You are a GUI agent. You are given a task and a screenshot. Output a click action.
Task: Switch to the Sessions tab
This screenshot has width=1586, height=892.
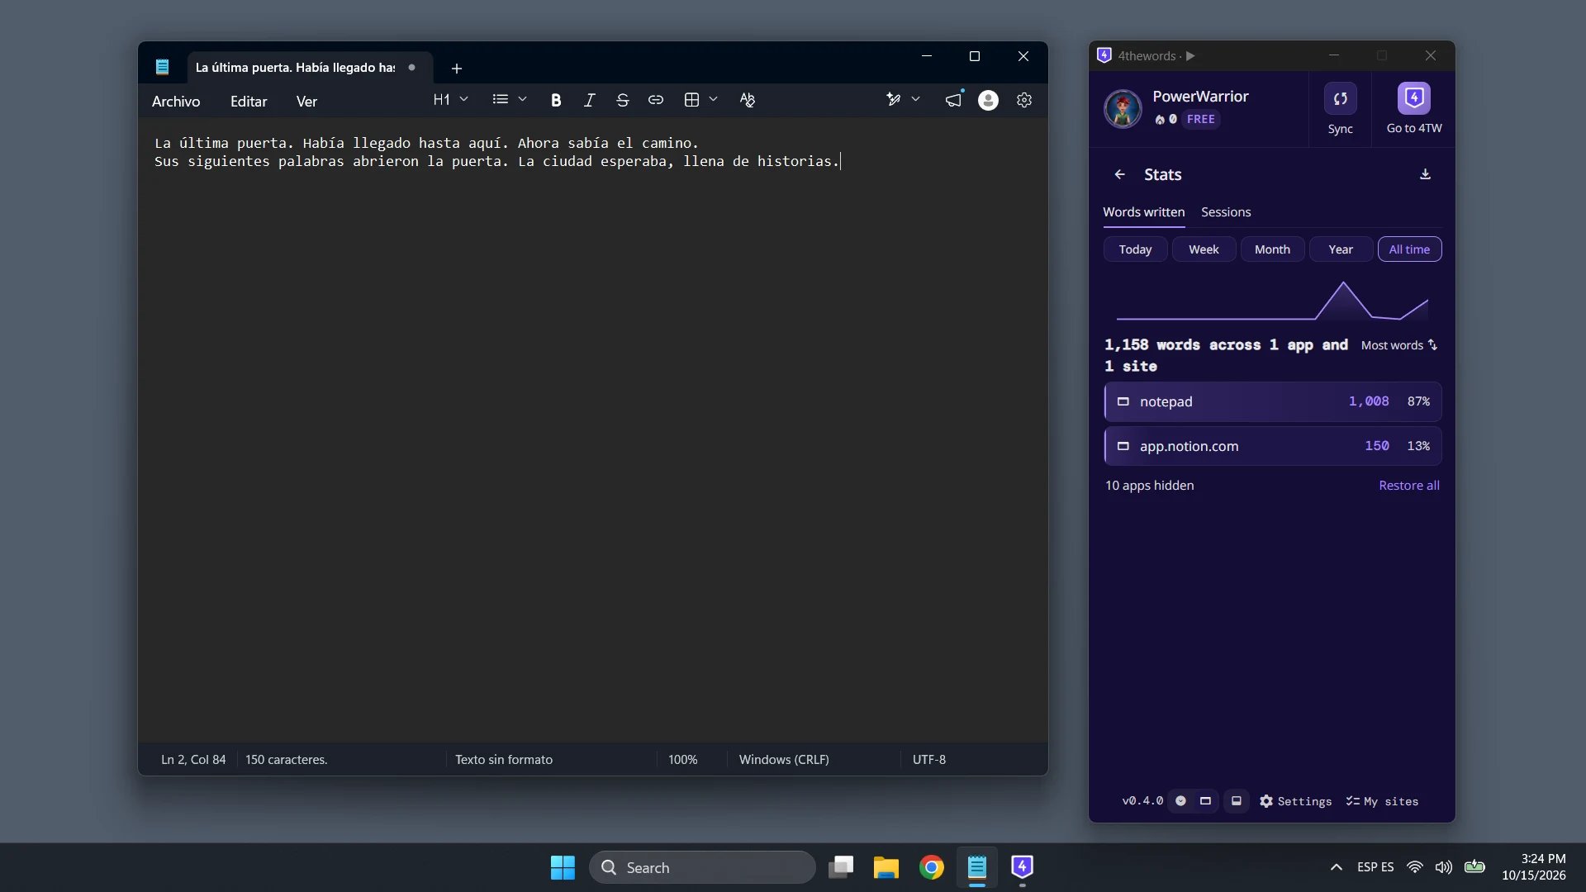(x=1226, y=212)
